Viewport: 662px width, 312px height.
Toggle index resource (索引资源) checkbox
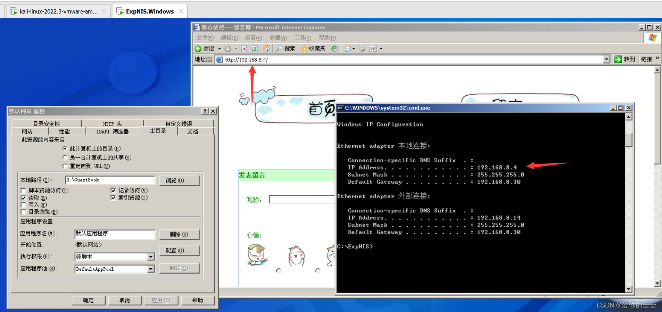click(x=113, y=198)
